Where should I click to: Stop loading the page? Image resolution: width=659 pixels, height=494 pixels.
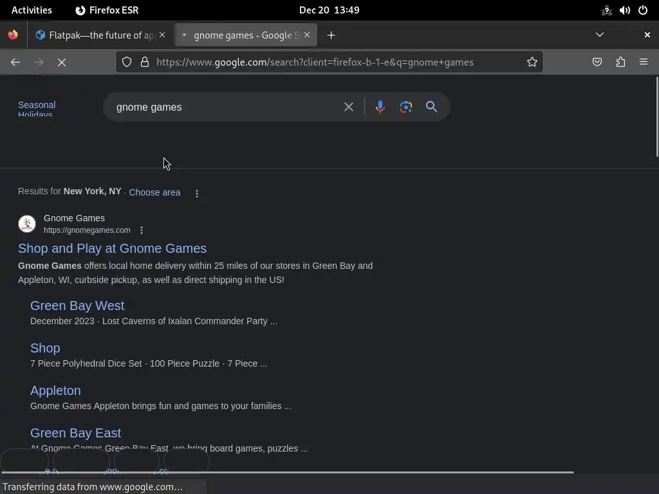[x=62, y=62]
